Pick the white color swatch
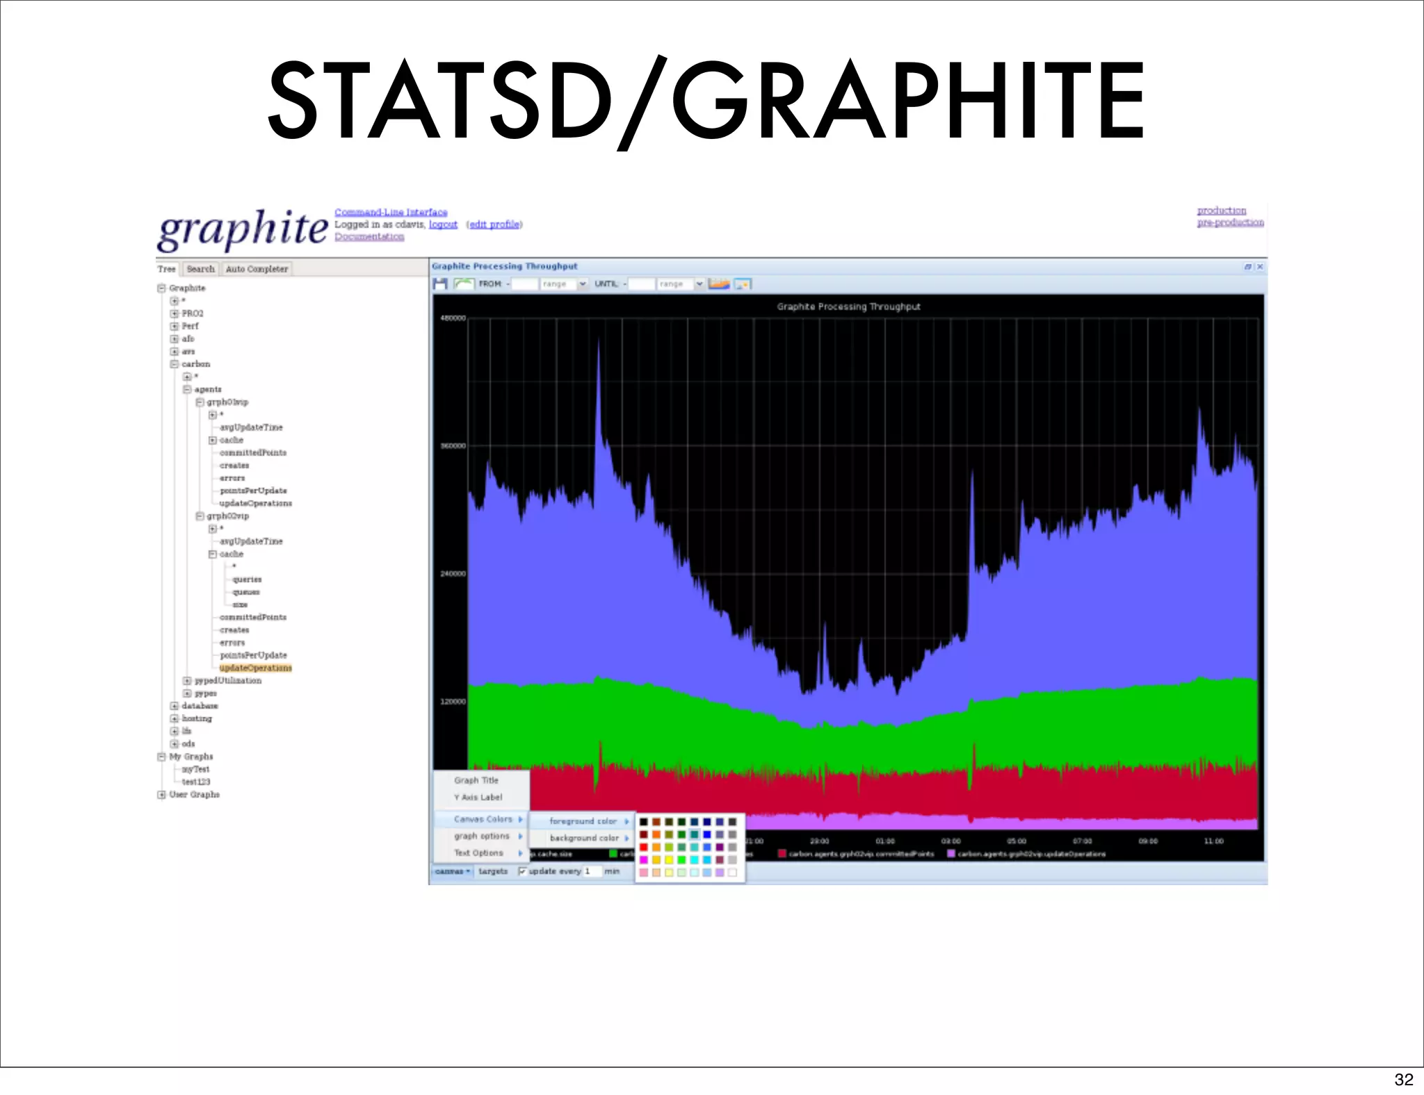Screen dimensions: 1424x1095 [x=732, y=873]
